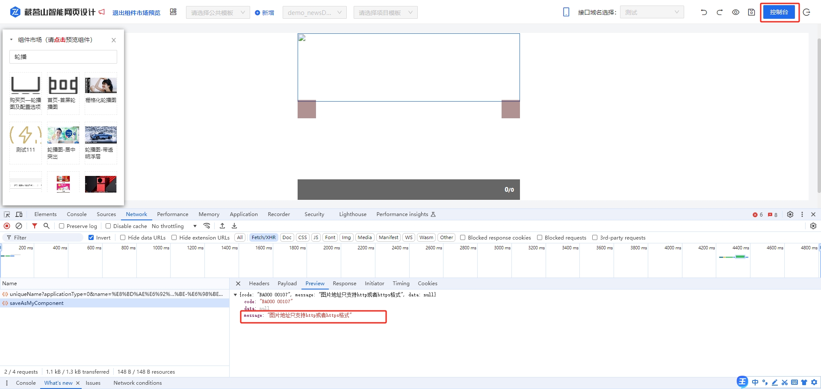
Task: Open network conditions wifi icon
Action: (x=207, y=226)
